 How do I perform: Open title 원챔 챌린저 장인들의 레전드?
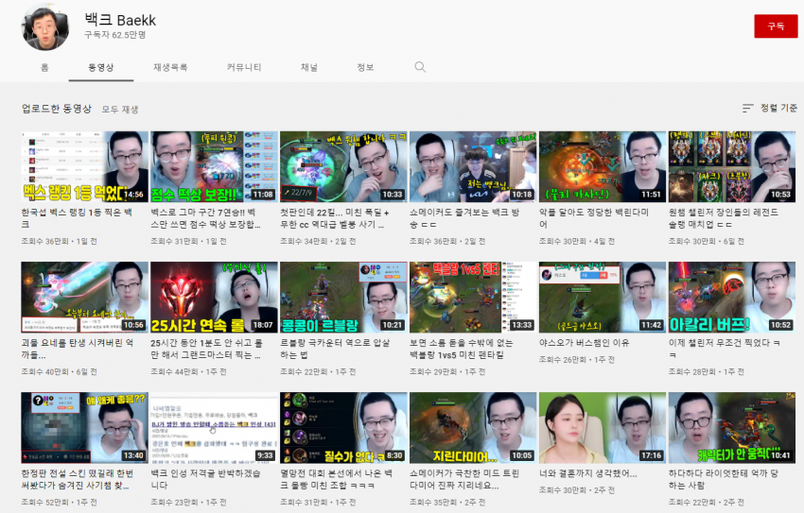point(724,218)
